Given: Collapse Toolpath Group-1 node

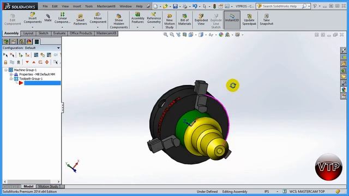Looking at the screenshot, I should pos(11,79).
